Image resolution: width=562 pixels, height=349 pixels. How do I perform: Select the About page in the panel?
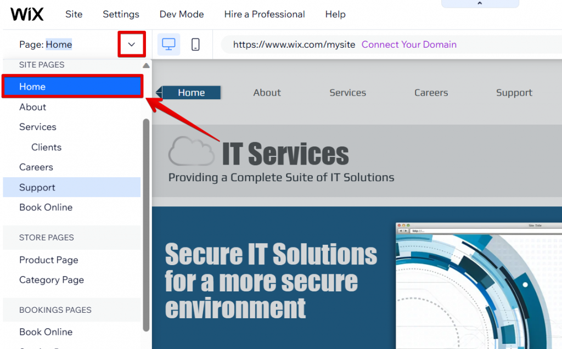tap(32, 106)
